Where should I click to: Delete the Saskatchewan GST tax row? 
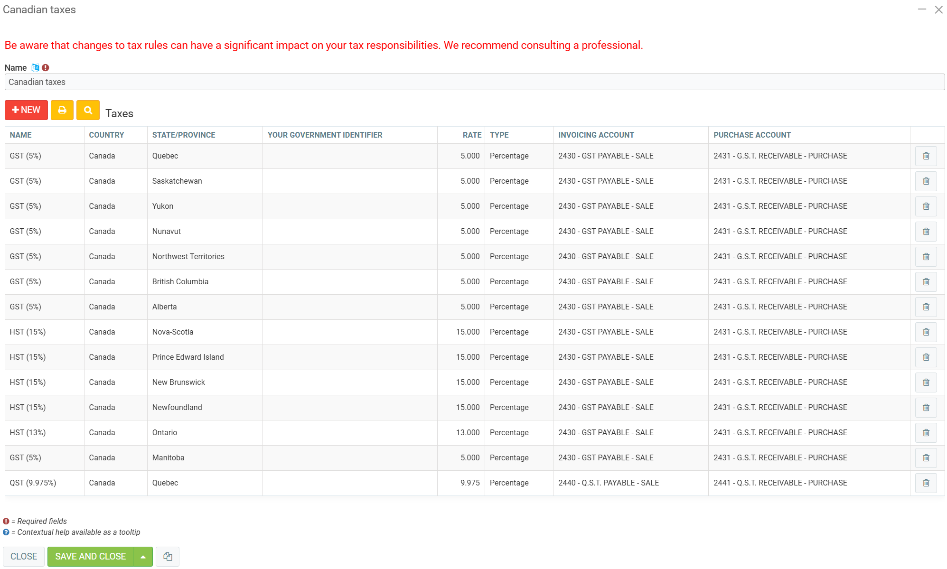click(x=926, y=181)
